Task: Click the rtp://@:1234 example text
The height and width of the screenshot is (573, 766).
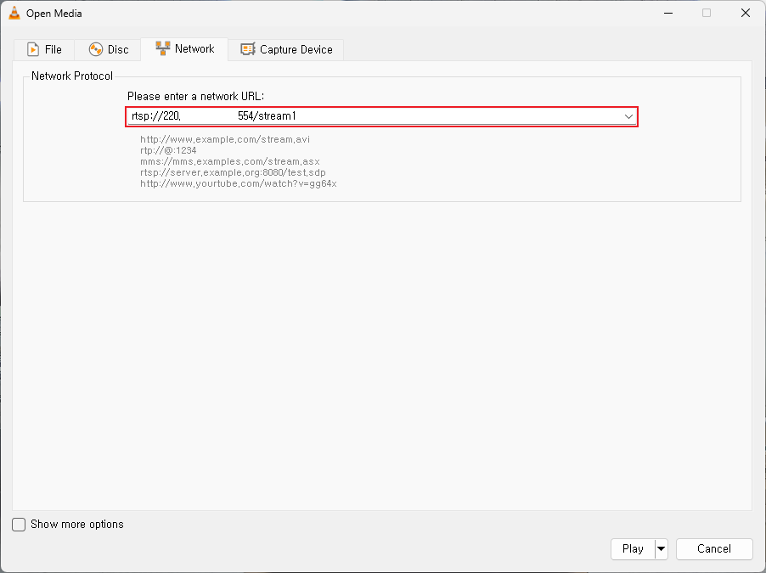Action: pos(168,150)
